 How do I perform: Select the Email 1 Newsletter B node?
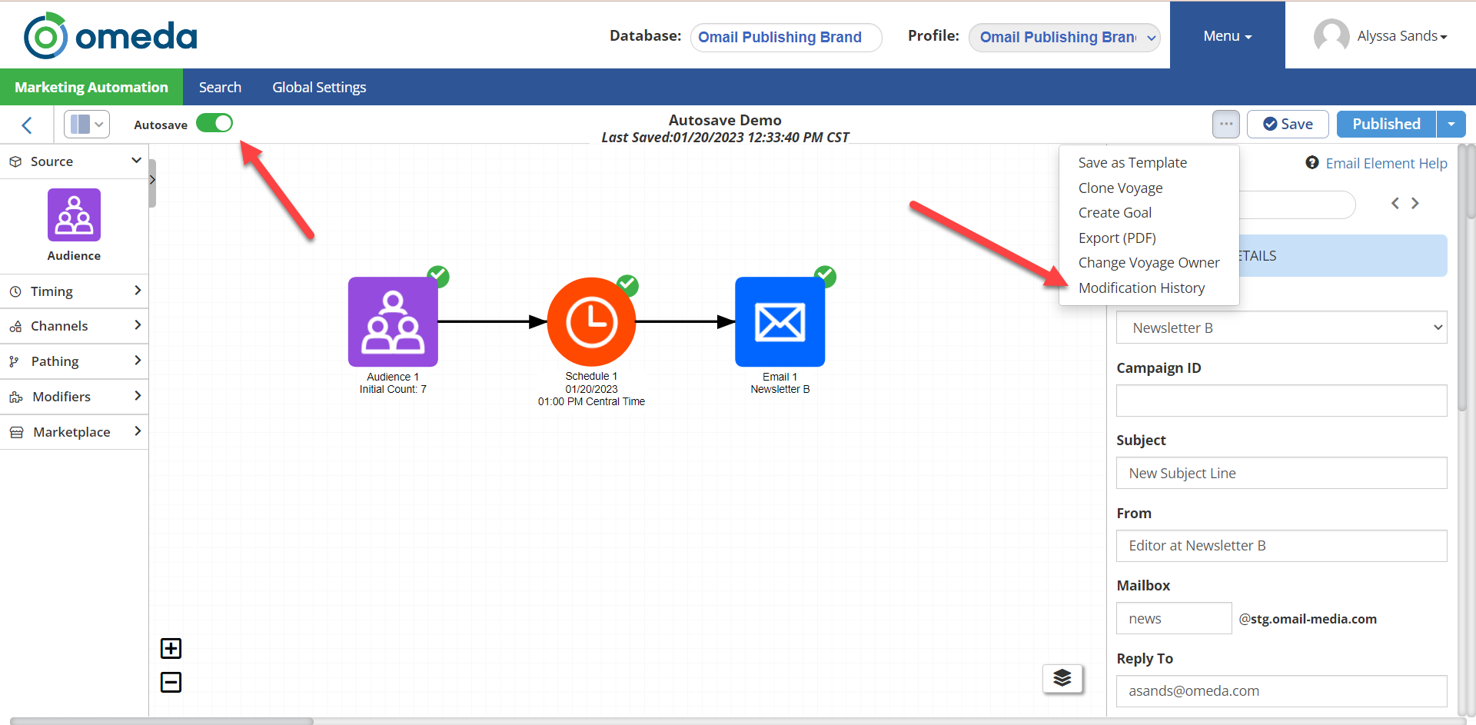(x=780, y=322)
